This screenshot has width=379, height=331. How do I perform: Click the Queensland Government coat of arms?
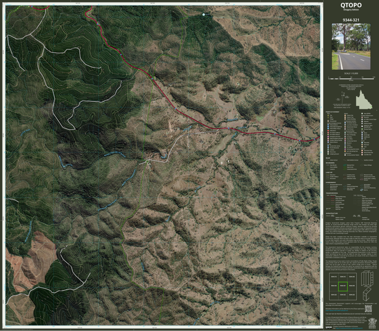pos(372,323)
